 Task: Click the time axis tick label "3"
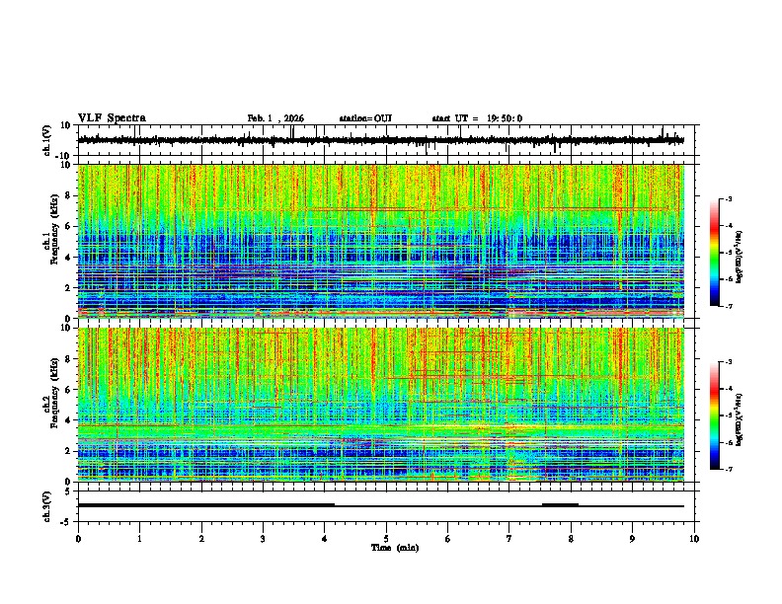[x=263, y=539]
